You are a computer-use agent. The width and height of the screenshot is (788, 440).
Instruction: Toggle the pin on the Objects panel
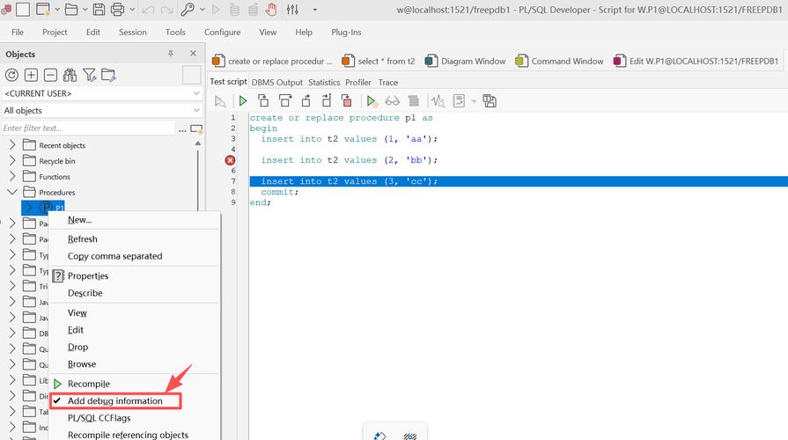pyautogui.click(x=171, y=54)
